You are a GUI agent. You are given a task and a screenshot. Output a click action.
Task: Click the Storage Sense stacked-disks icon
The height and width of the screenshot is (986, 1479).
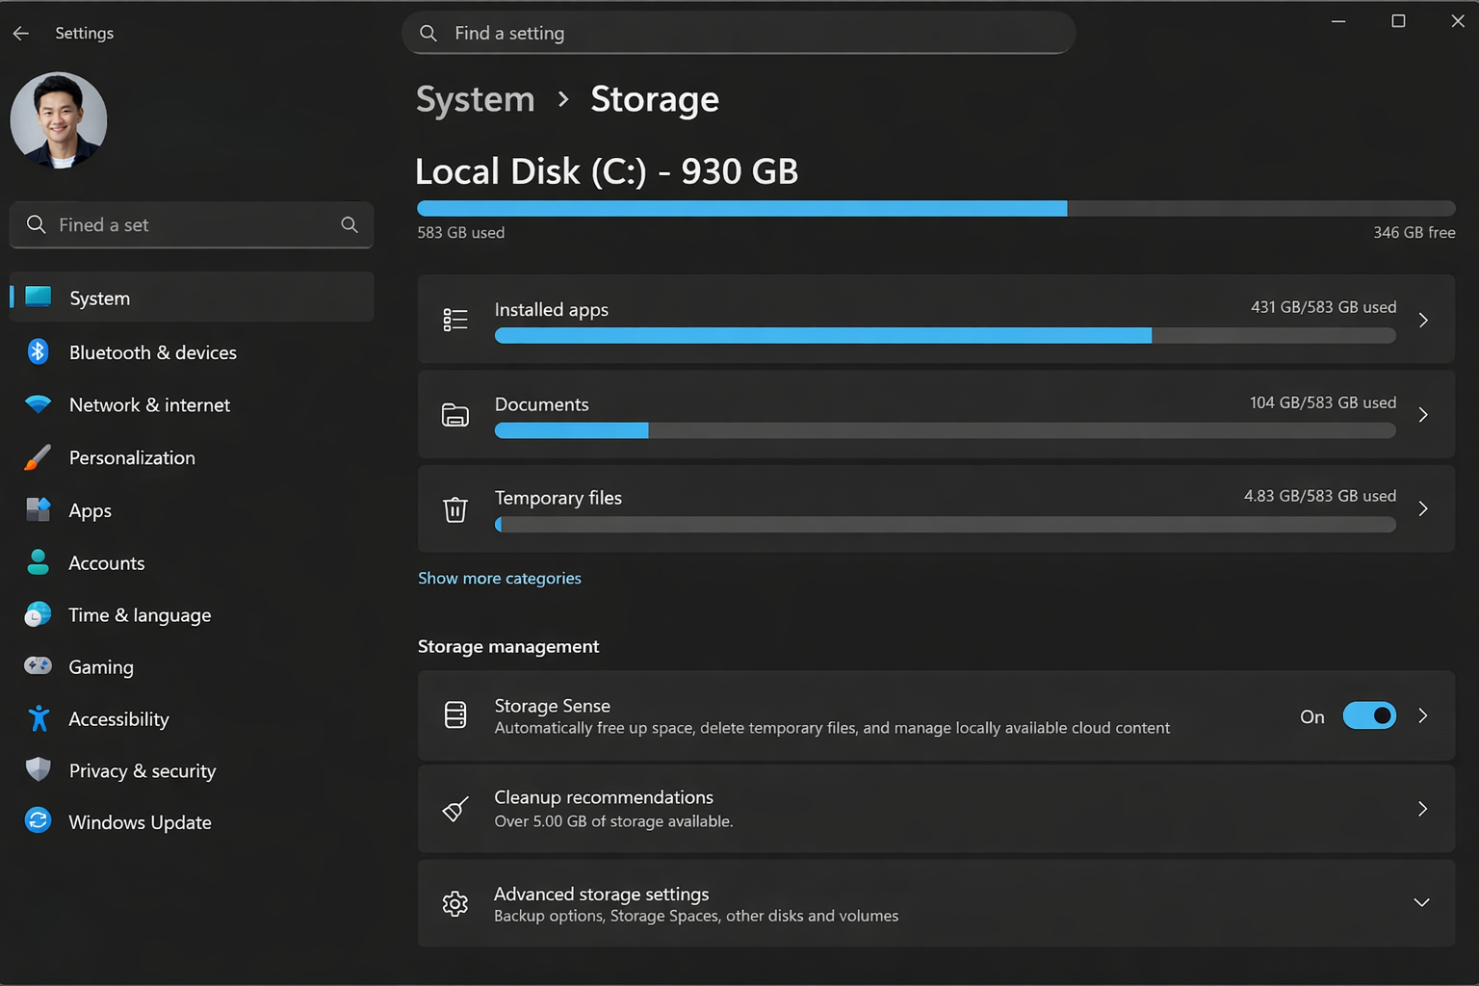pos(454,714)
